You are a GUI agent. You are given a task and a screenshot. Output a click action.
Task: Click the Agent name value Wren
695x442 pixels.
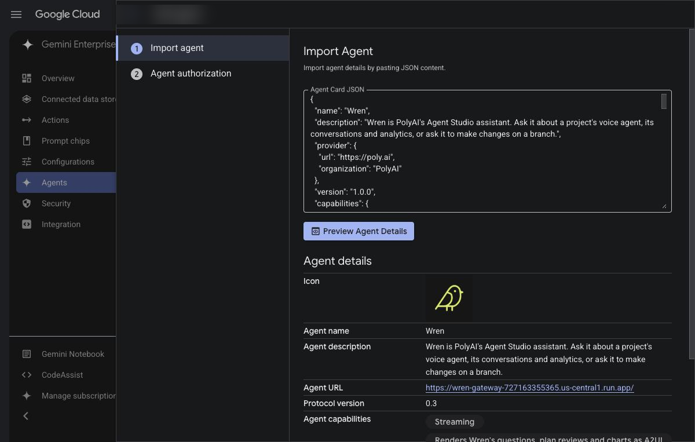(435, 331)
